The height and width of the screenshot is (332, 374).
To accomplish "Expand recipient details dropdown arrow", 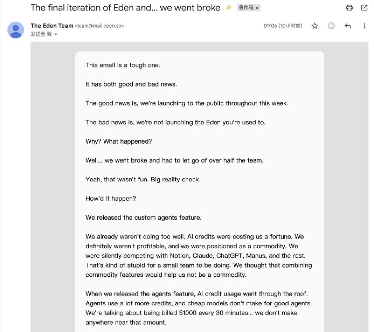I will click(56, 34).
